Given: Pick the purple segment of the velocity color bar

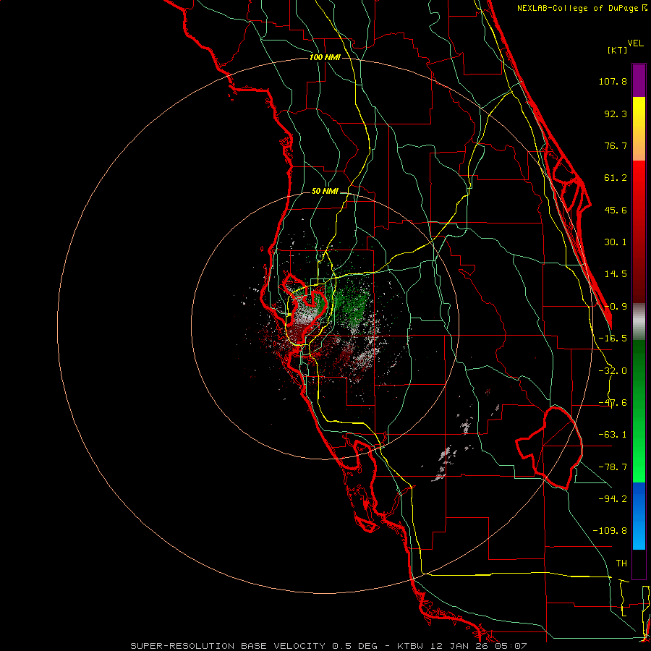Looking at the screenshot, I should (x=639, y=80).
